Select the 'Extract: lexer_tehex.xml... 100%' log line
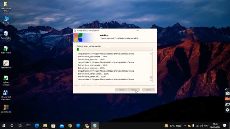 (92, 77)
